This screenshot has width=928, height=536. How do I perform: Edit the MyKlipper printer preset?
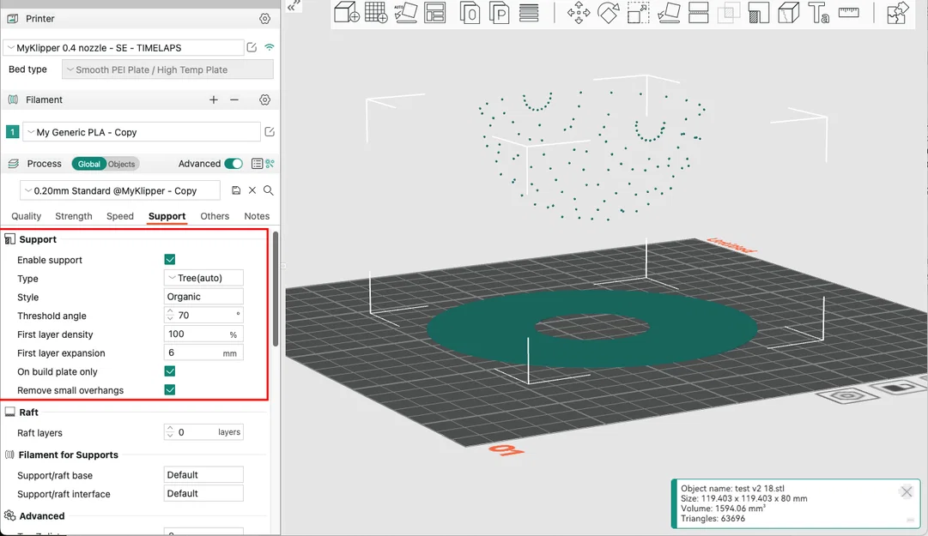click(252, 47)
